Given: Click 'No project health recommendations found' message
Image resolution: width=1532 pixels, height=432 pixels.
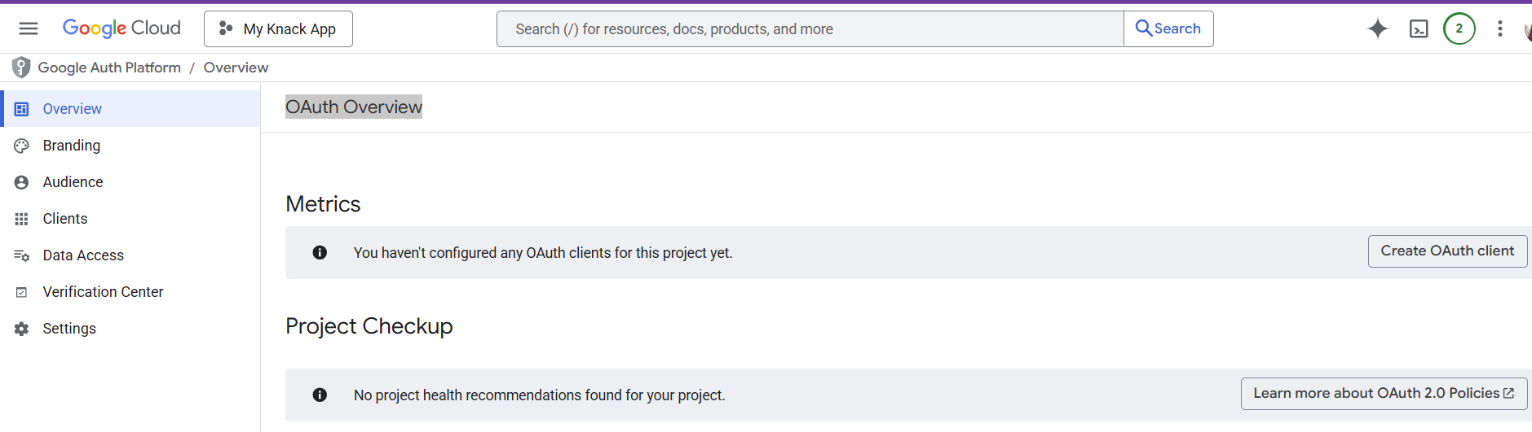Looking at the screenshot, I should 540,395.
